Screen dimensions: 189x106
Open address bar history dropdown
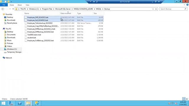click(x=153, y=9)
